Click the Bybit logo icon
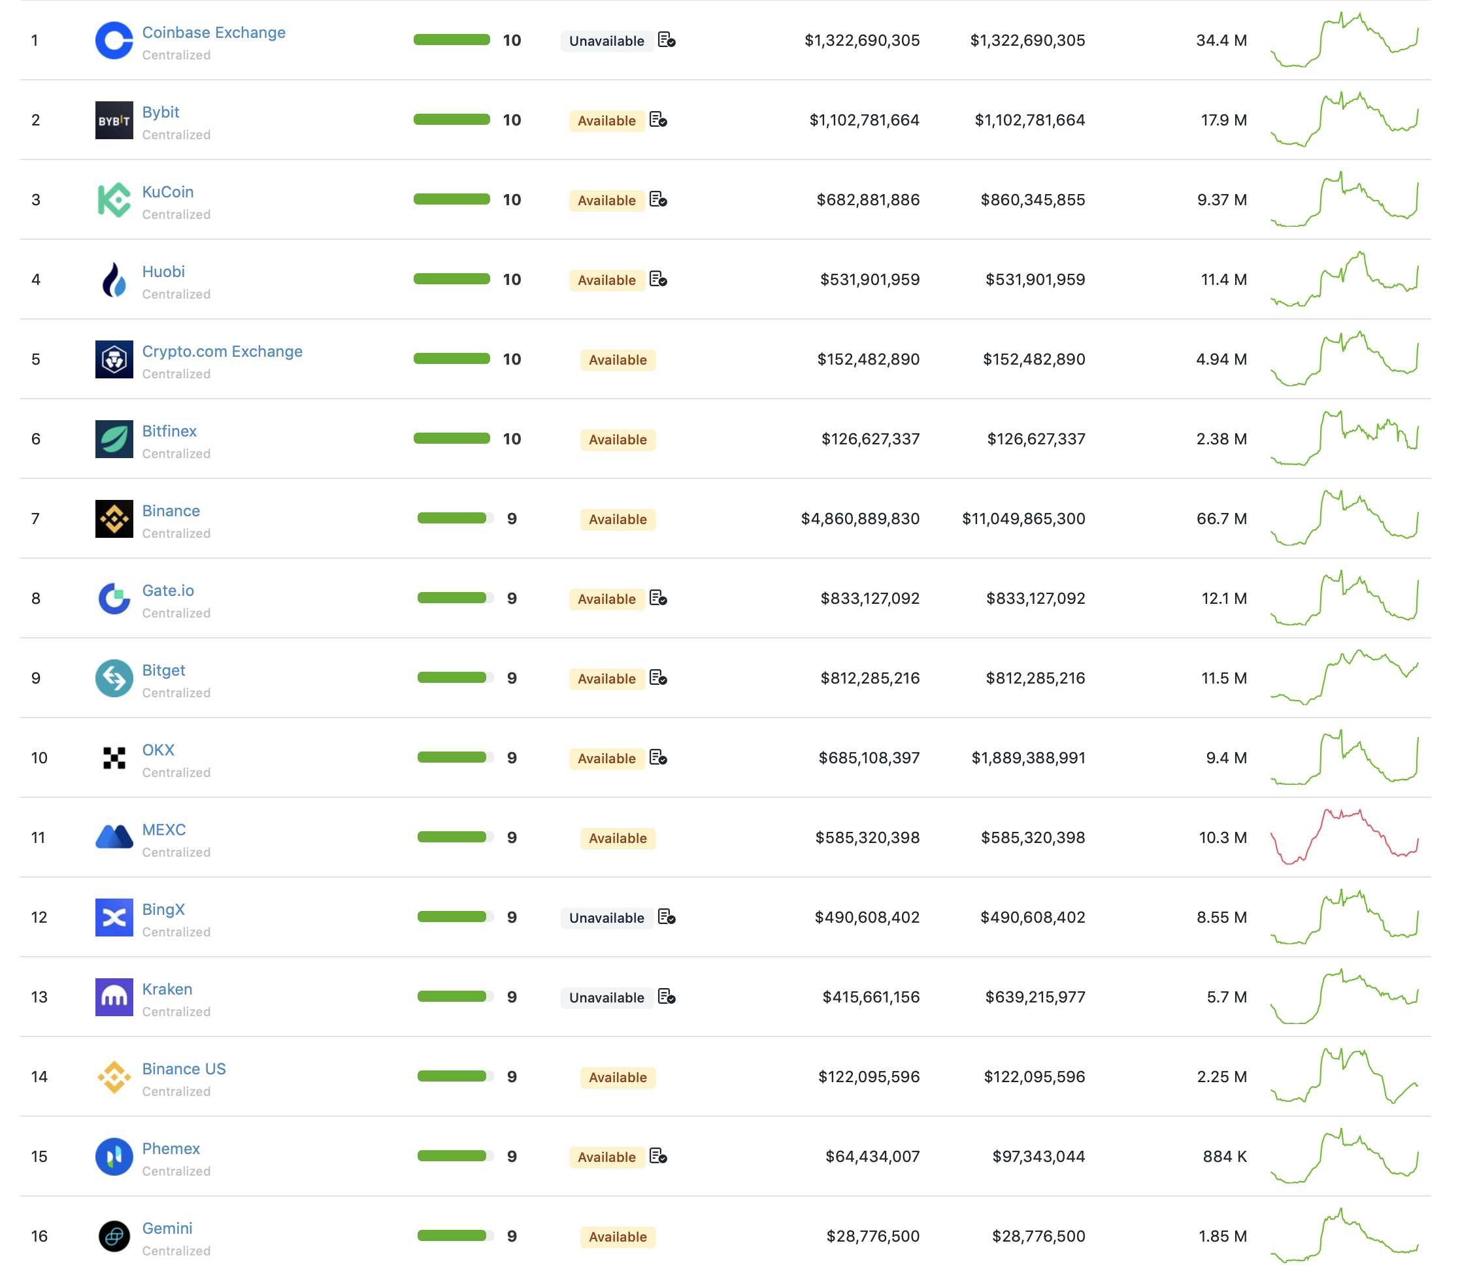Image resolution: width=1460 pixels, height=1273 pixels. [x=114, y=120]
